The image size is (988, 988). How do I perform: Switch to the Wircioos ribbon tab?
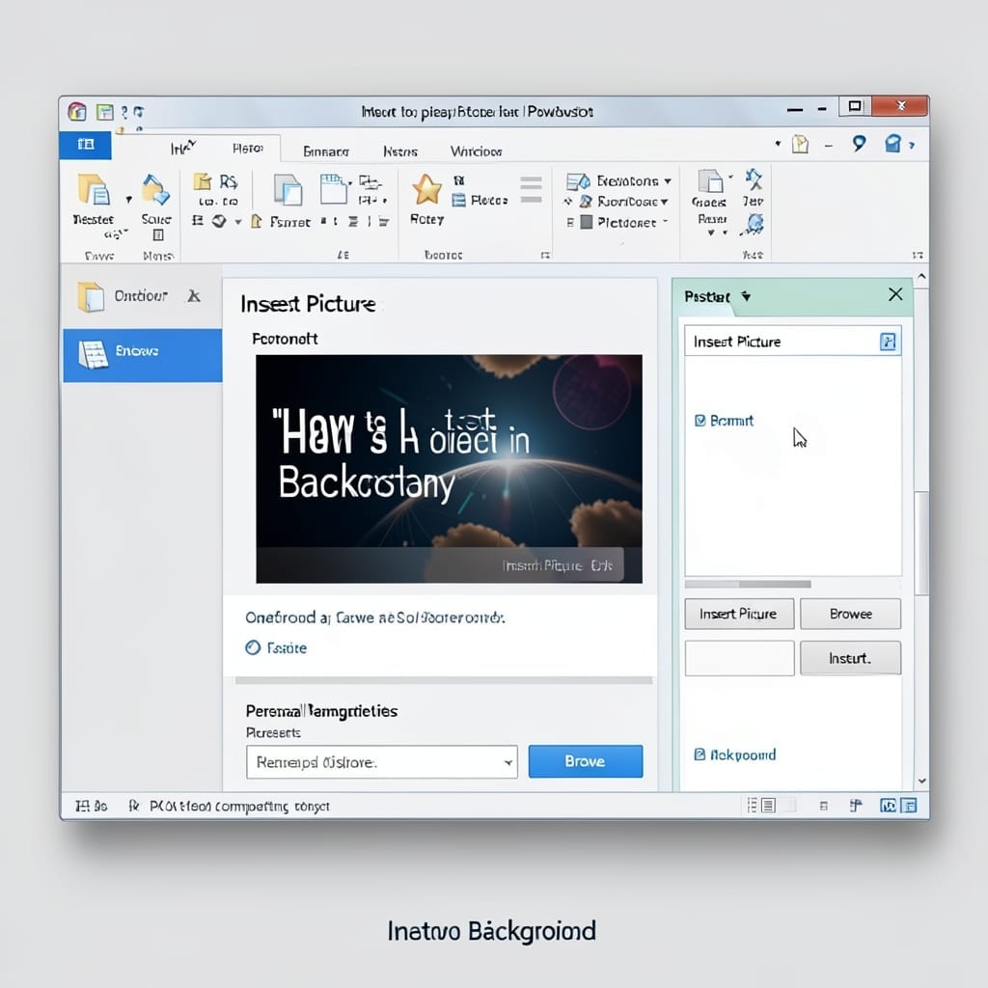click(x=476, y=151)
